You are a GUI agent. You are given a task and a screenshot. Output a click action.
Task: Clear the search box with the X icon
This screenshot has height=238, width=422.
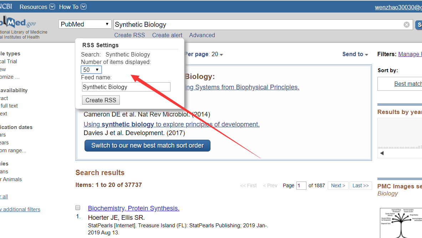pyautogui.click(x=407, y=25)
